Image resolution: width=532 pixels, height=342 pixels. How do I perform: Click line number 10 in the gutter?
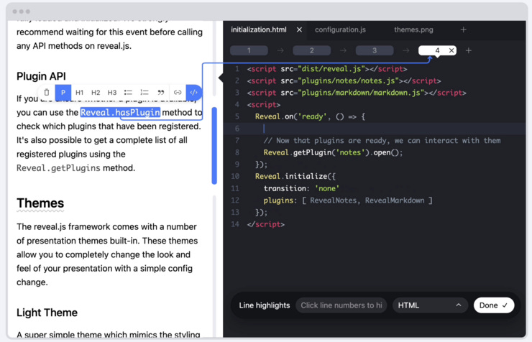click(x=235, y=176)
